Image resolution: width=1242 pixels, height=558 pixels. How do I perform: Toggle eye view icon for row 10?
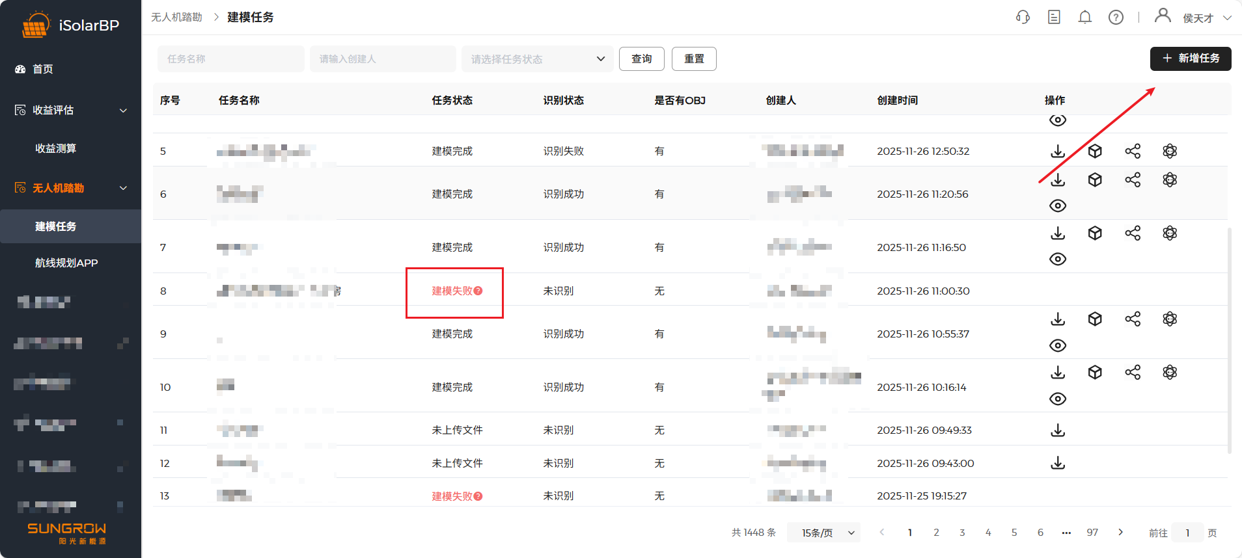coord(1058,399)
